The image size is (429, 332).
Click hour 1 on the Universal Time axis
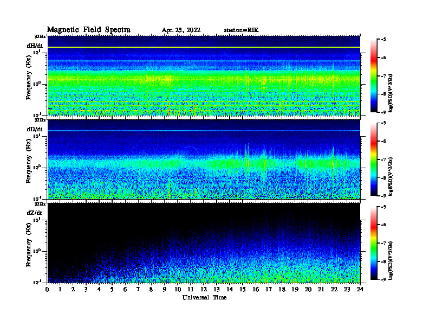point(60,289)
